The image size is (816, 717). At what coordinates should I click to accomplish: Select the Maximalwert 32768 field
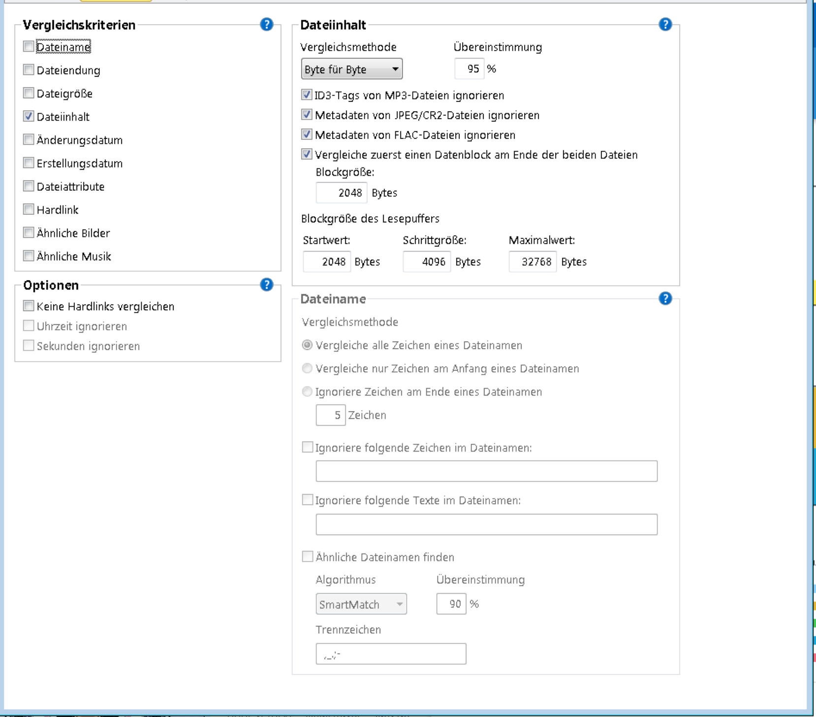(532, 262)
